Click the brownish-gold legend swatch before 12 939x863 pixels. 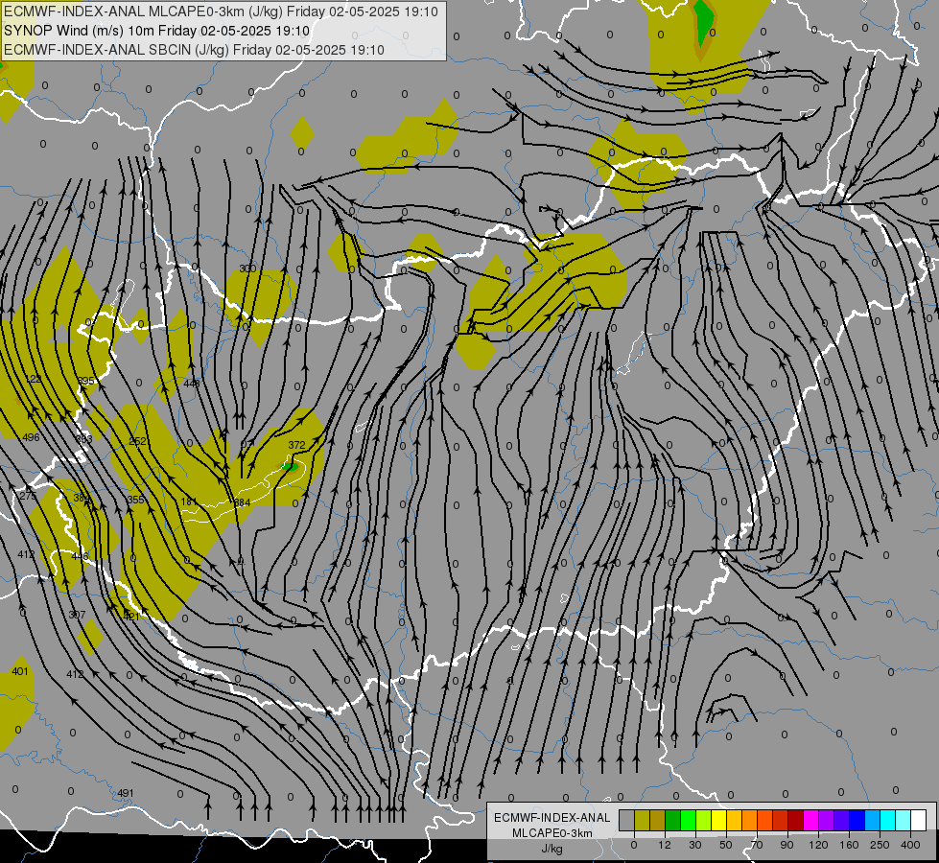click(x=658, y=820)
